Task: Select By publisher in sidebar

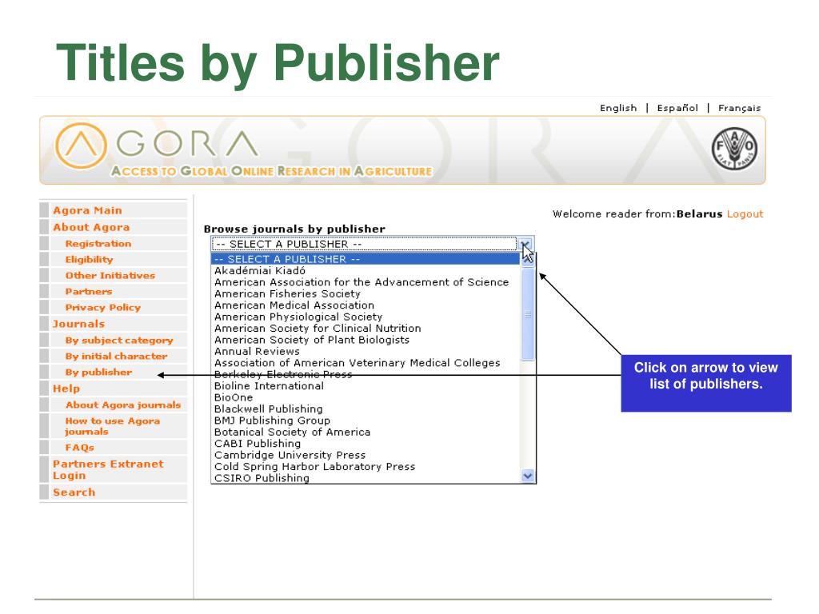Action: [x=98, y=373]
